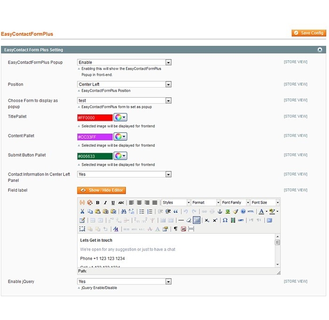Viewport: 329px width, 320px height.
Task: Open the Choose Form dropdown showing test
Action: 124,100
